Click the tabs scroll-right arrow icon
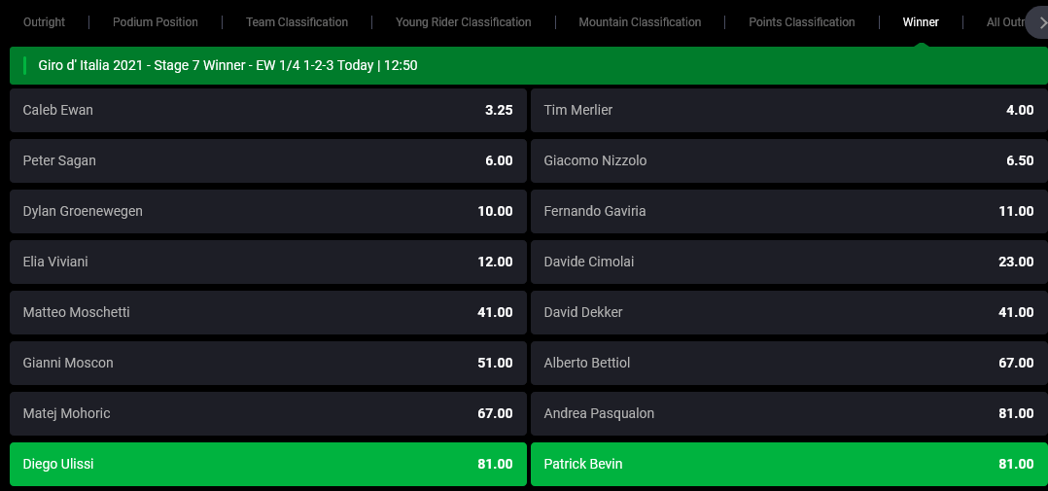1048x491 pixels. (1041, 22)
